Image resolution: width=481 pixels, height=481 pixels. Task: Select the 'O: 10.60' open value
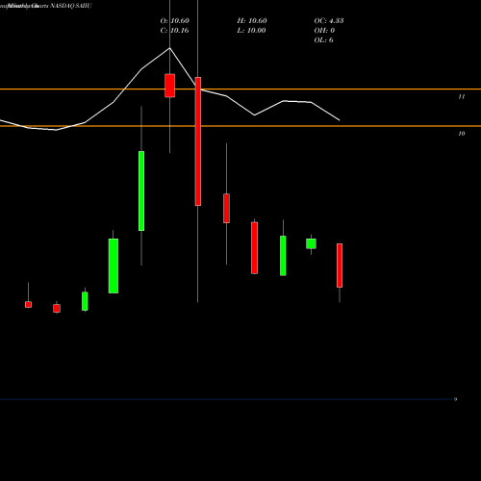(x=175, y=21)
